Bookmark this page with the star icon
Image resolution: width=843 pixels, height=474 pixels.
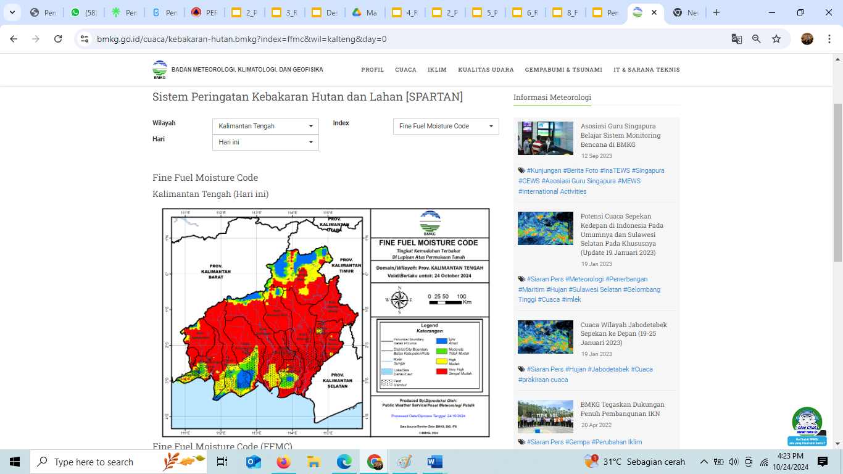[x=776, y=39]
